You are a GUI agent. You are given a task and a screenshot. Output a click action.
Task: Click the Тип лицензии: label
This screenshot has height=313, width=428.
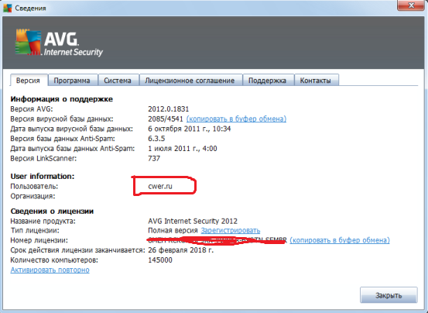coord(35,230)
